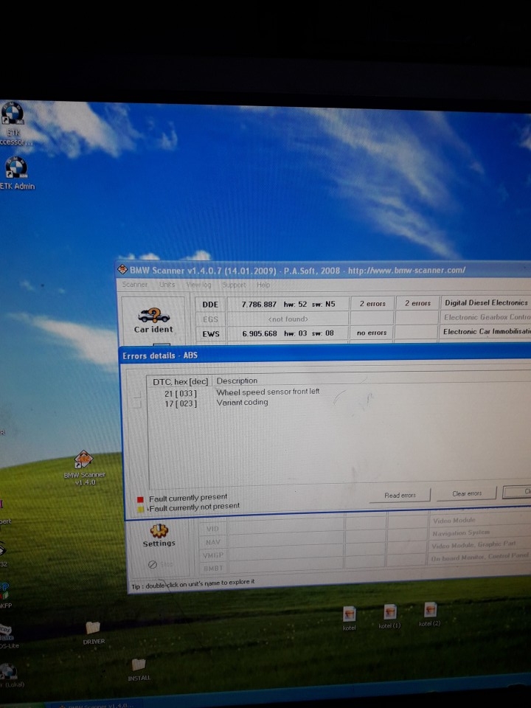Select the BMBT unit button

pyautogui.click(x=212, y=568)
